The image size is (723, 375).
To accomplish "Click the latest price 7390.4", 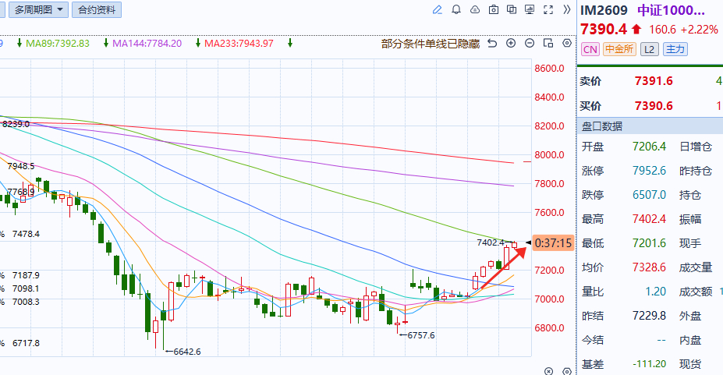I will [x=604, y=30].
